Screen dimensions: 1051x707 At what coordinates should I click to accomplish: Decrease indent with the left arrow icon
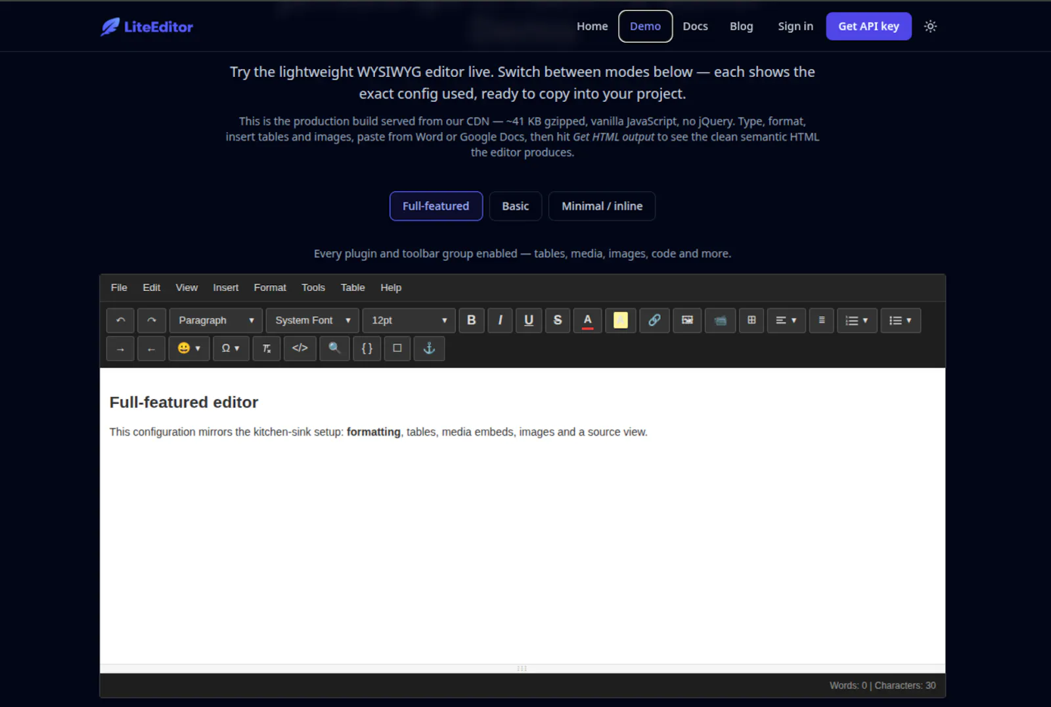[152, 349]
